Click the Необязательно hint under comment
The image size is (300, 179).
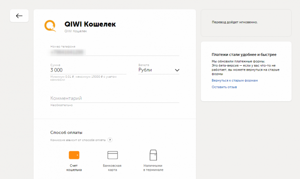61,105
